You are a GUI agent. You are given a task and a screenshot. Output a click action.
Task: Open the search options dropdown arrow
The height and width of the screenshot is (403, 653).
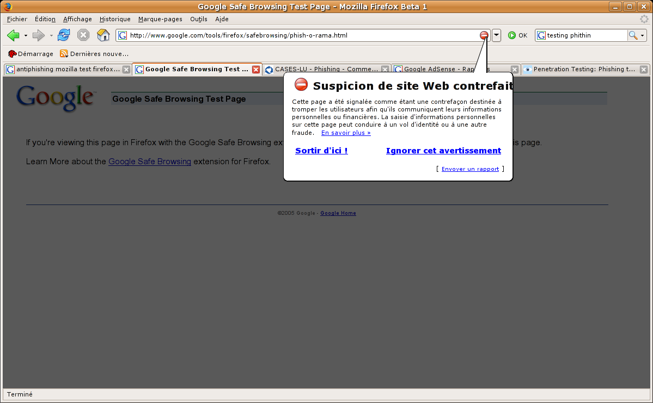tap(643, 36)
